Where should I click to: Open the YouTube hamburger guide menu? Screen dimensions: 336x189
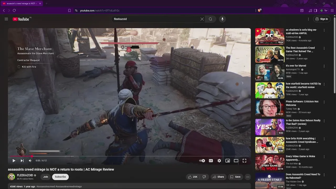click(6, 19)
